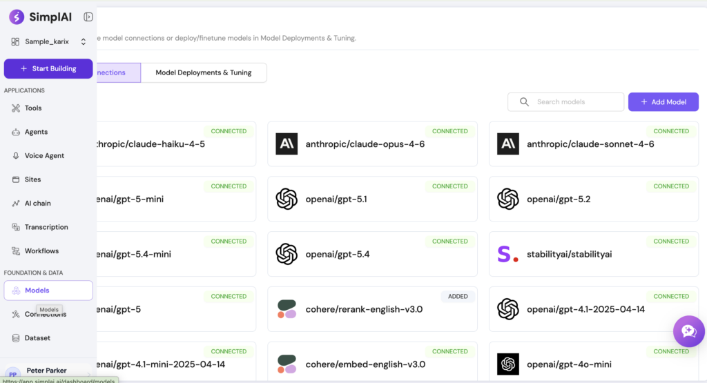This screenshot has height=383, width=707.
Task: Go to Voice Agent
Action: click(x=48, y=155)
